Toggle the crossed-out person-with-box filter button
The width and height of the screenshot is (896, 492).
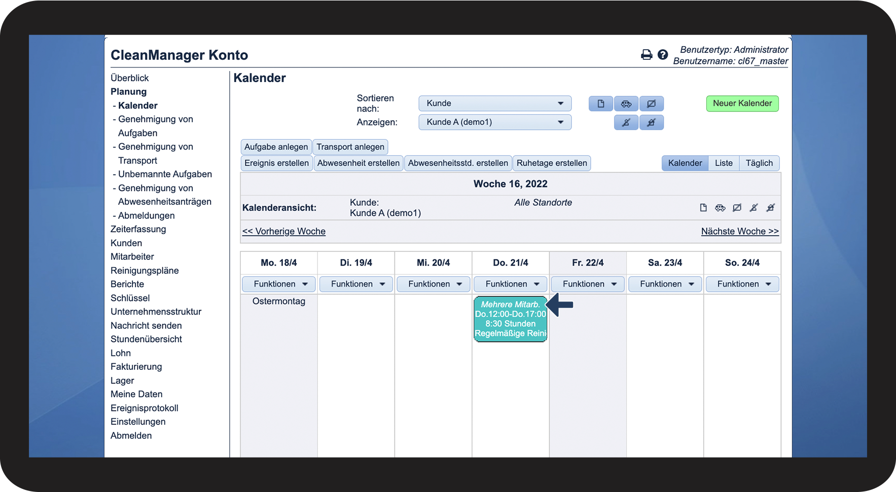pyautogui.click(x=652, y=123)
